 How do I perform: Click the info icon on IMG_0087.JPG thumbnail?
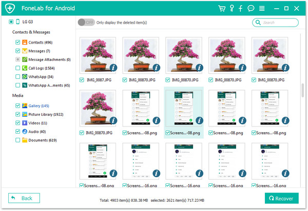click(x=113, y=68)
